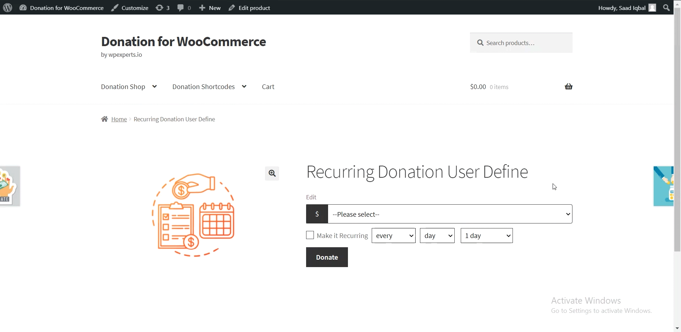The width and height of the screenshot is (681, 332).
Task: Open the WordPress logo menu
Action: [7, 7]
